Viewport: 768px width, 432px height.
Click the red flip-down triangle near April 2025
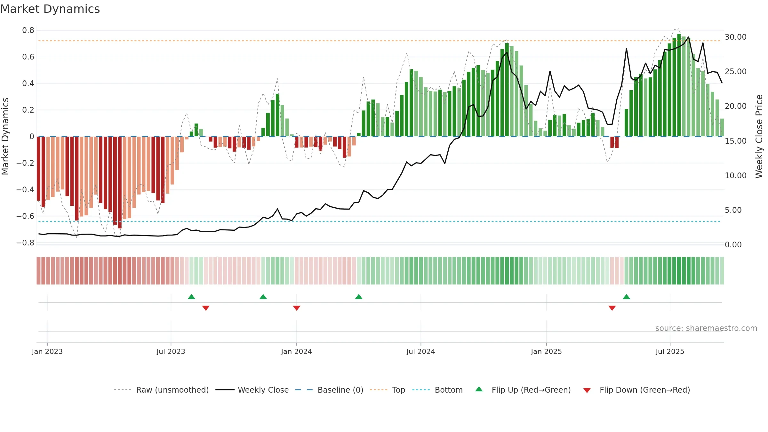coord(612,308)
